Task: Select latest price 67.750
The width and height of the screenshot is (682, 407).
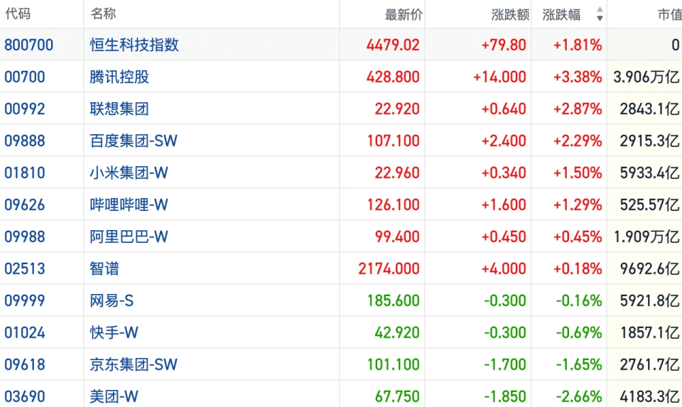Action: (398, 396)
